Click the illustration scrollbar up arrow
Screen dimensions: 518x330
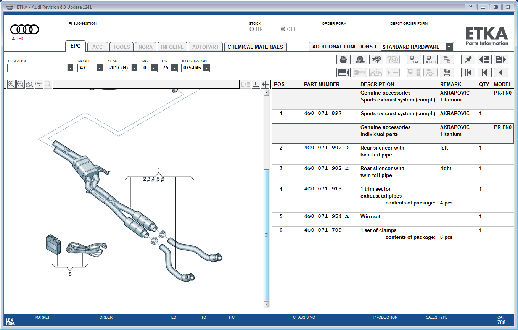point(267,93)
